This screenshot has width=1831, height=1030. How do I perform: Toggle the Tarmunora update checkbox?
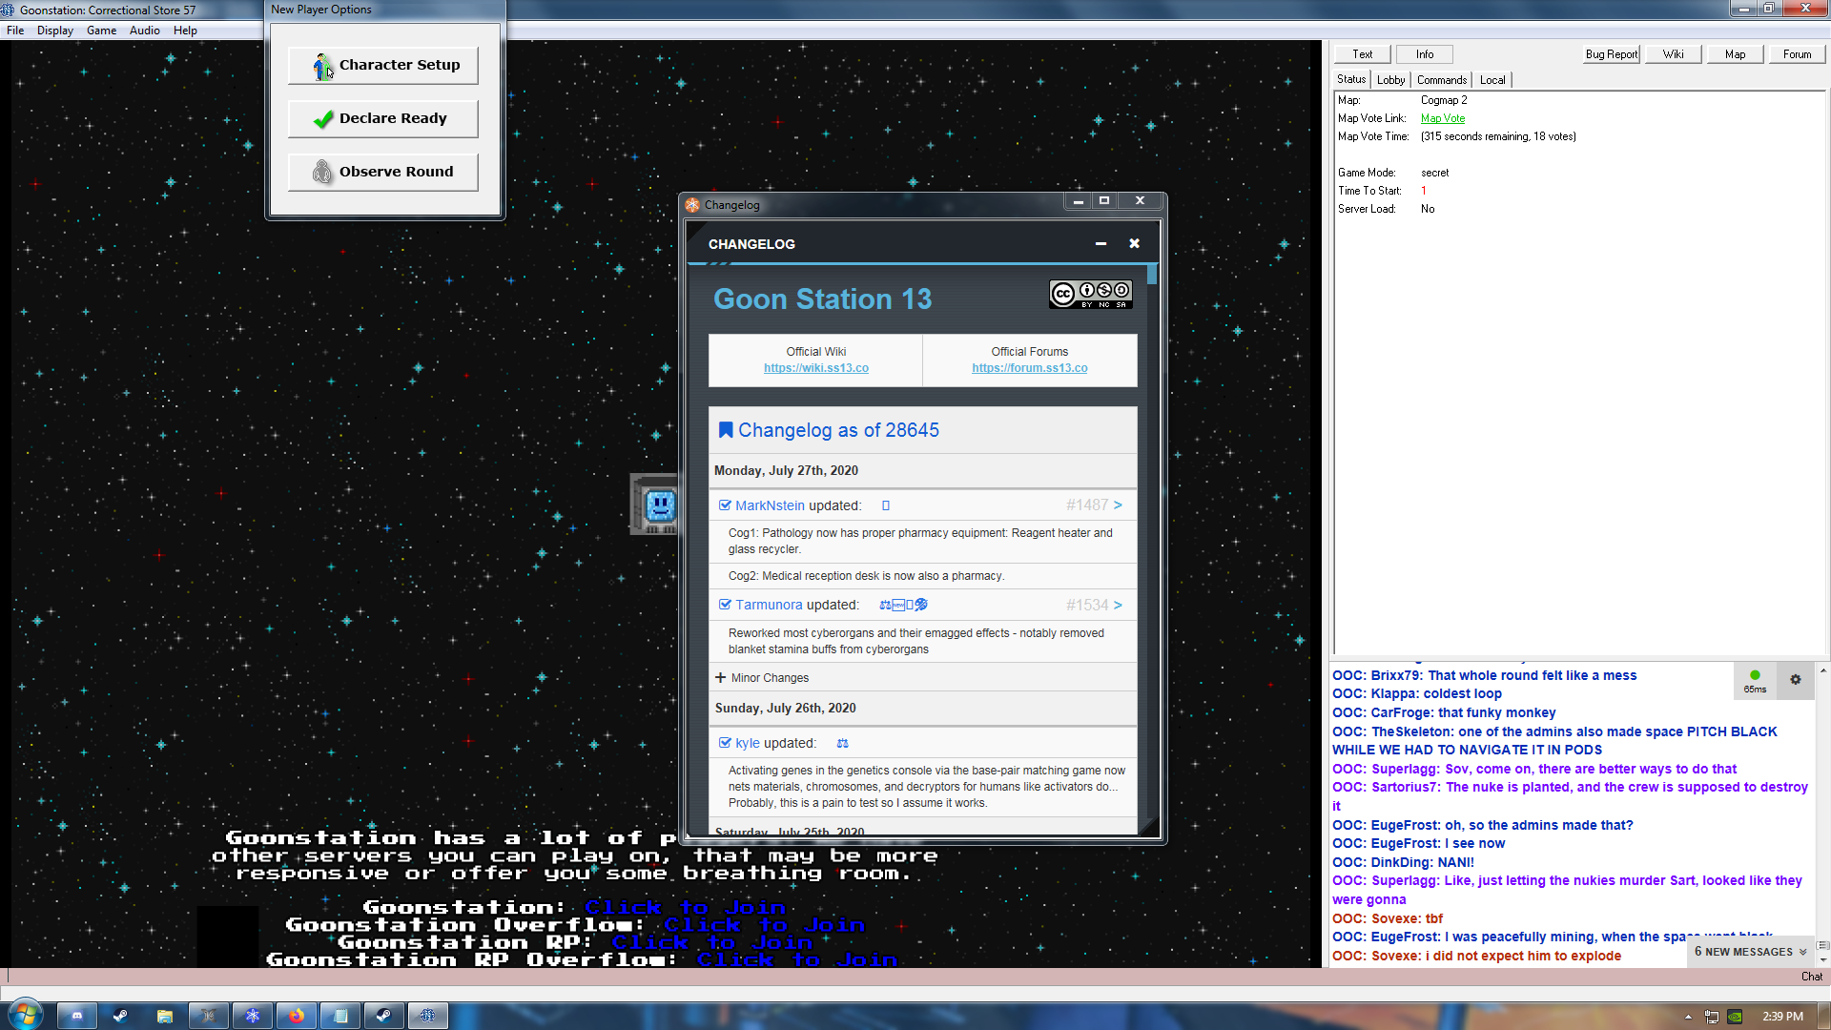pos(725,605)
